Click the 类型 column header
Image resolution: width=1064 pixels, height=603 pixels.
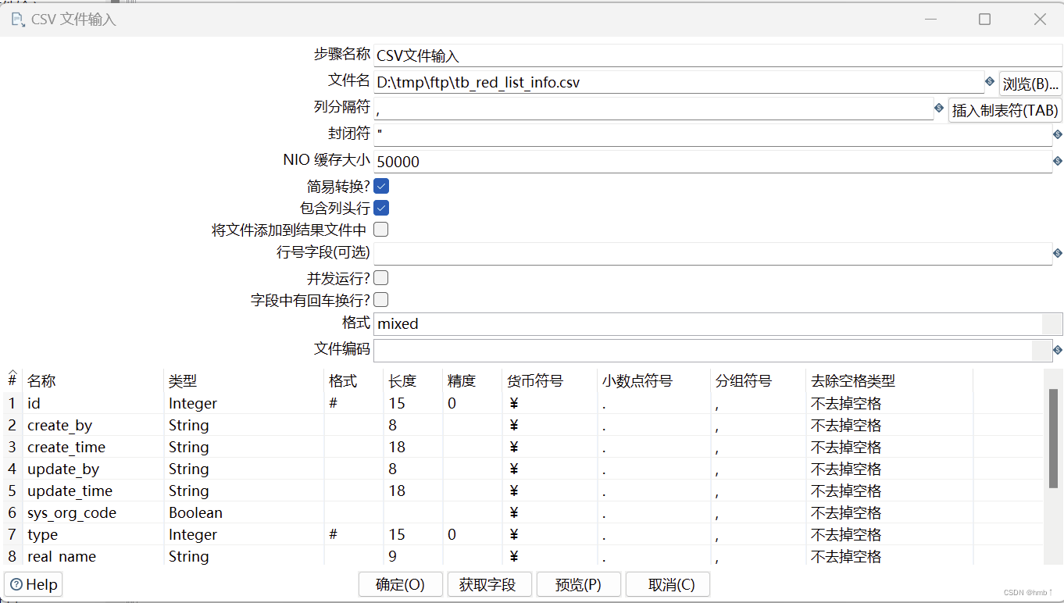click(x=244, y=381)
